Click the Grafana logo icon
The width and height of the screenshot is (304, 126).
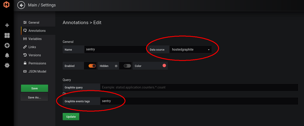click(6, 5)
